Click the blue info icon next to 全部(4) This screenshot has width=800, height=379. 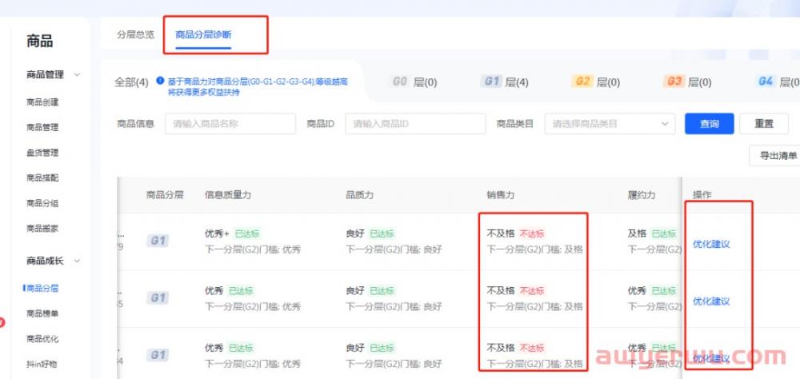pos(160,81)
